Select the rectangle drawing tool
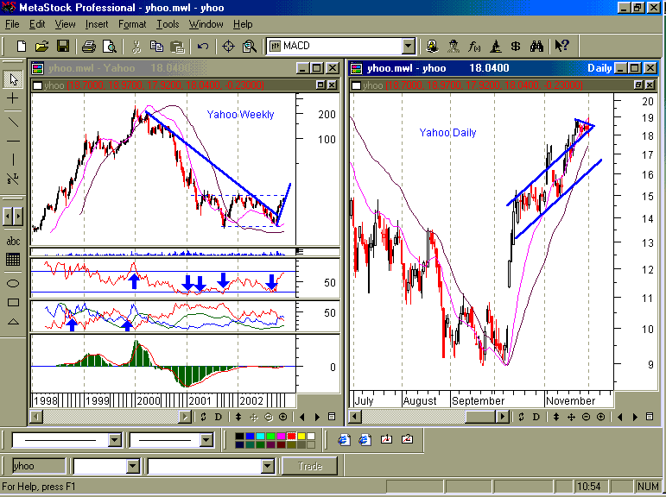Viewport: 666px width, 497px height. (x=13, y=302)
